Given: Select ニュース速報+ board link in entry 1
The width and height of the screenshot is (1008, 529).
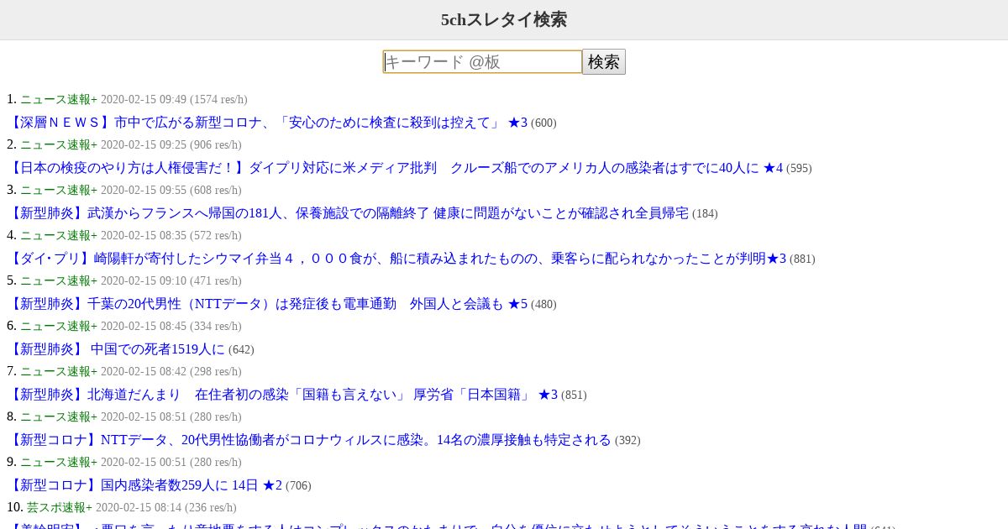Looking at the screenshot, I should 59,100.
